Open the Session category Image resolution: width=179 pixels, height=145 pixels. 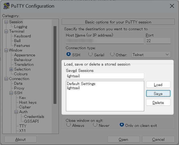pyautogui.click(x=16, y=22)
